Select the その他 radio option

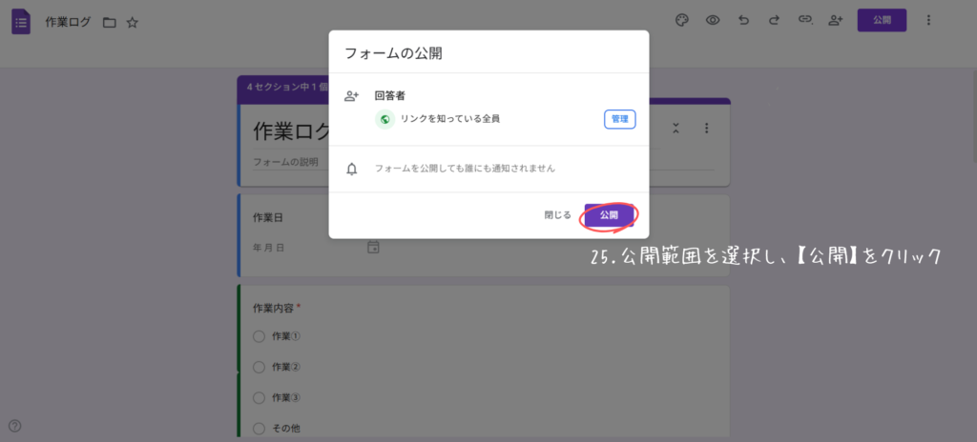260,429
